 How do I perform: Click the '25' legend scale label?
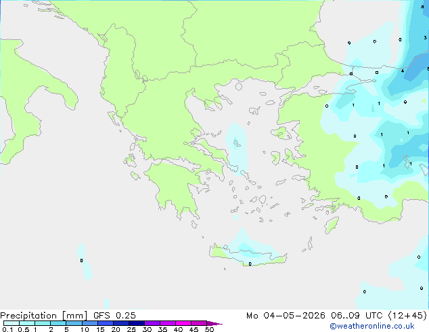[131, 329]
